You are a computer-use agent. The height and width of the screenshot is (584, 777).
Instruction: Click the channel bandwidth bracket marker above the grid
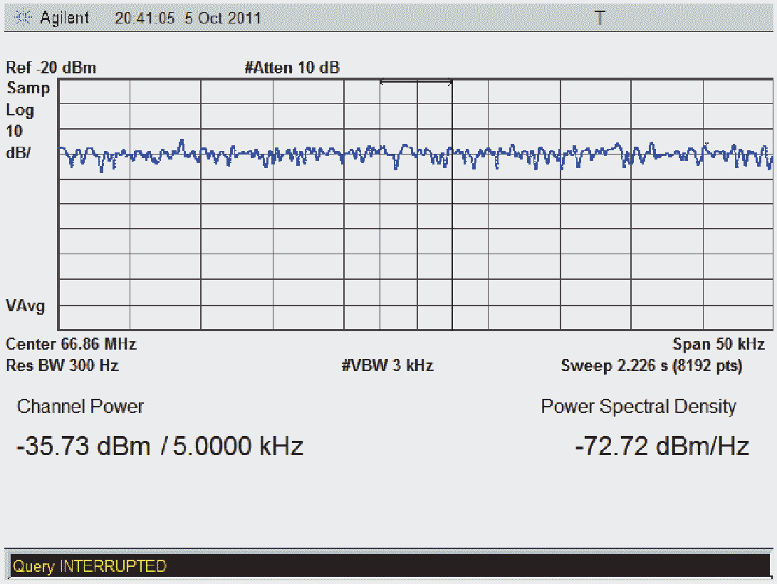[x=416, y=83]
